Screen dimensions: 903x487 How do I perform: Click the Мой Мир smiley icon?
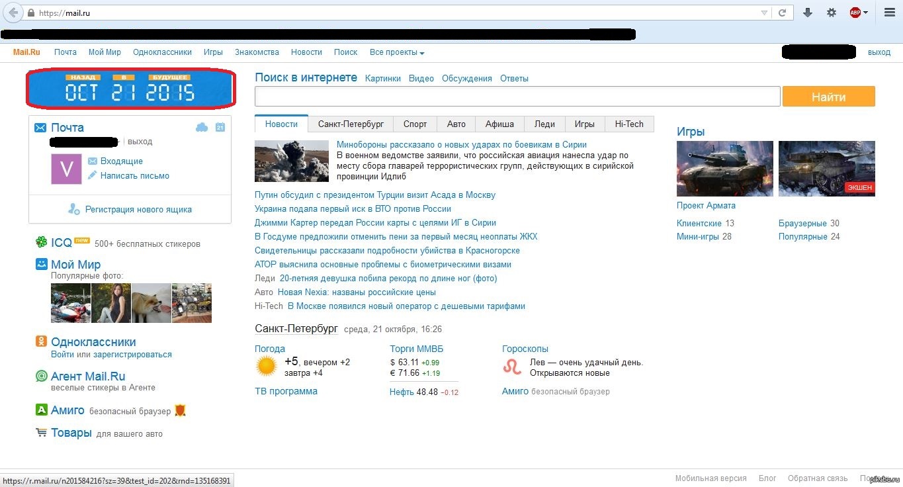[x=41, y=264]
